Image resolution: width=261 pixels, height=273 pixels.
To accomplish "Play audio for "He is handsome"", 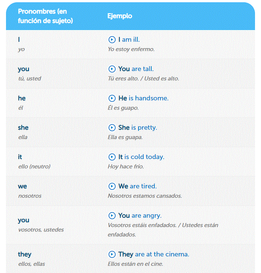I will [x=112, y=98].
